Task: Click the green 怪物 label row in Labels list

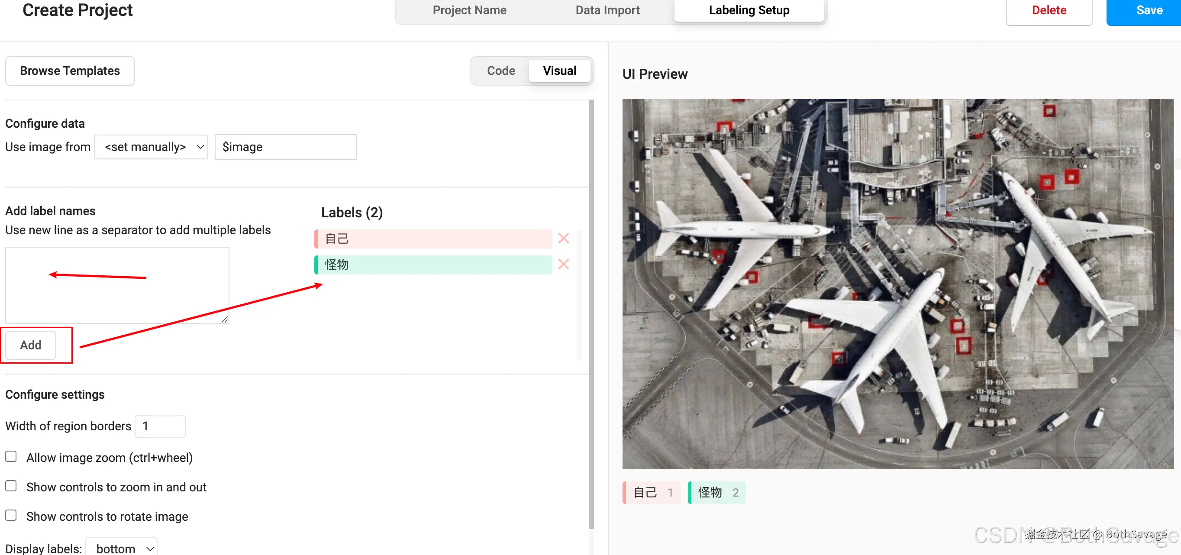Action: point(433,265)
